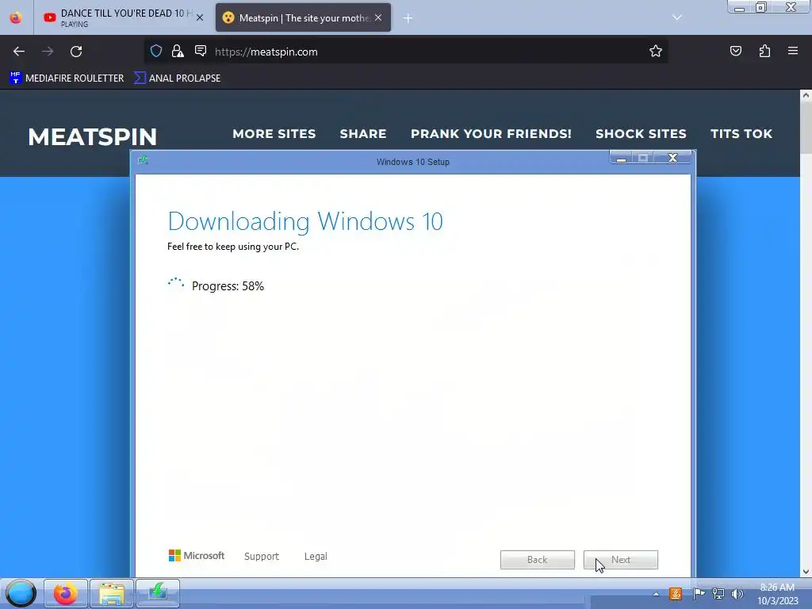The width and height of the screenshot is (812, 609).
Task: Bookmark this page with the star icon
Action: [x=656, y=51]
